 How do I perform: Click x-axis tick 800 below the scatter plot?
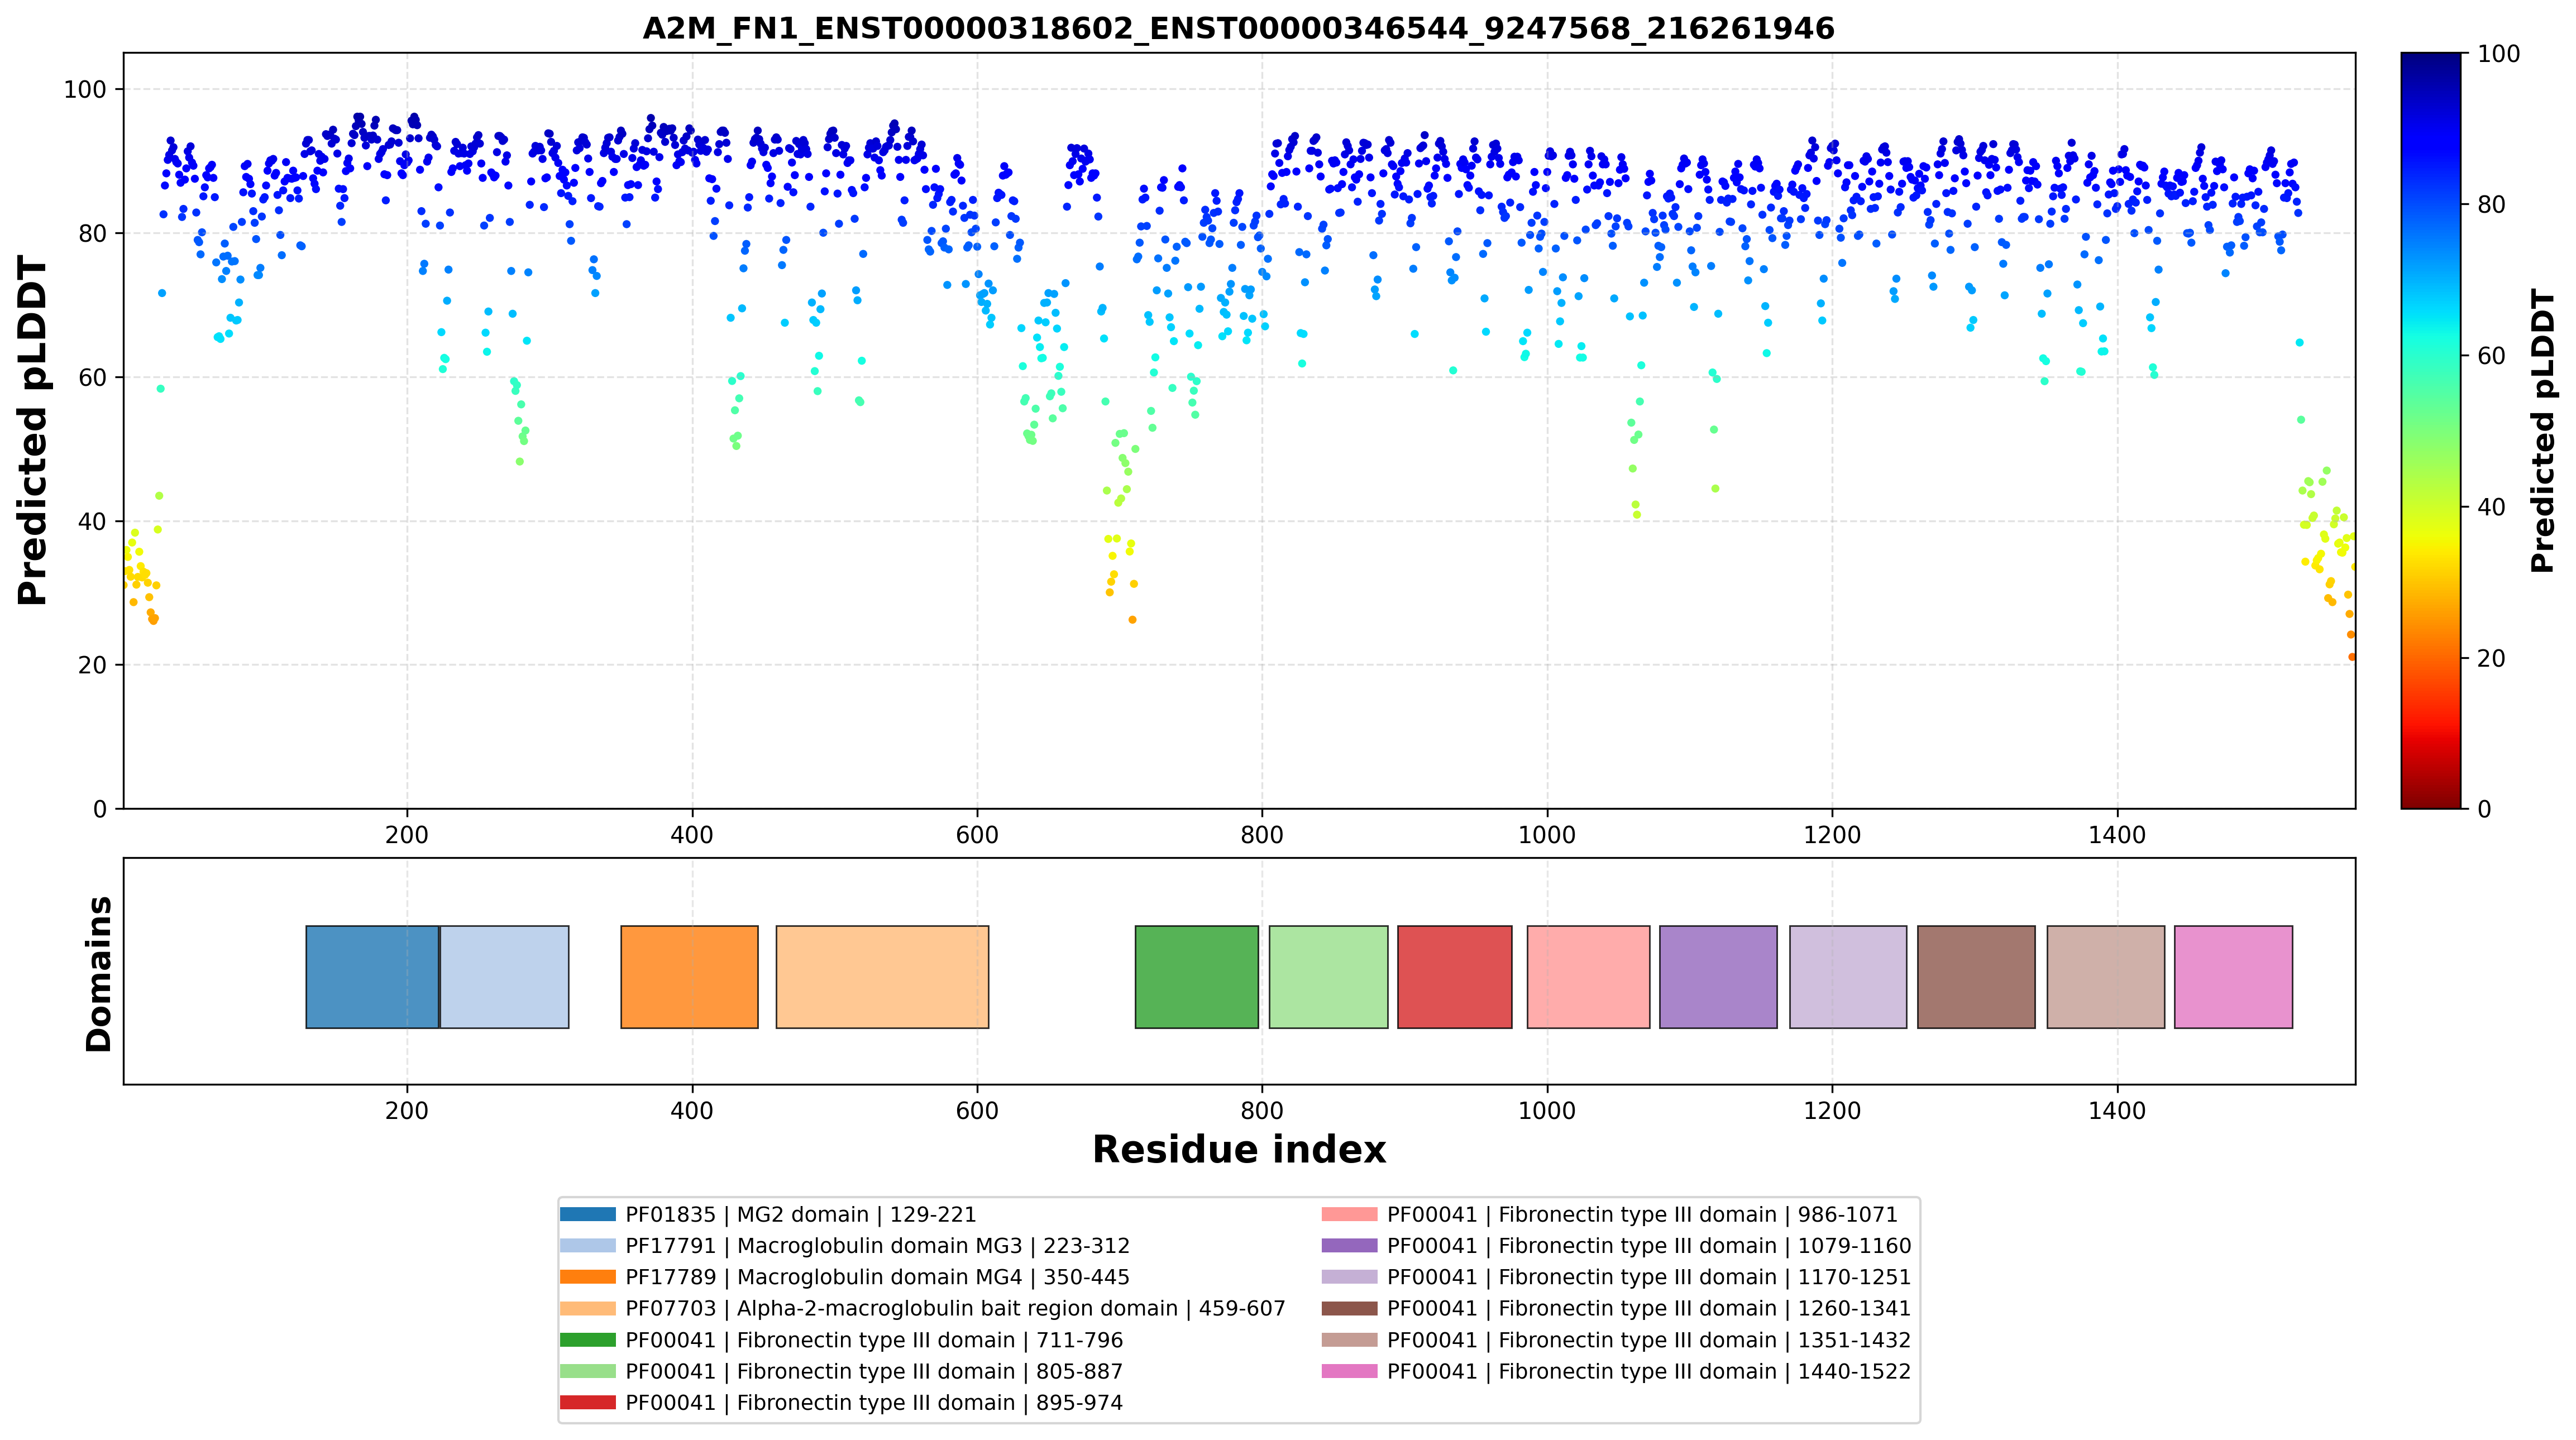[x=1262, y=834]
